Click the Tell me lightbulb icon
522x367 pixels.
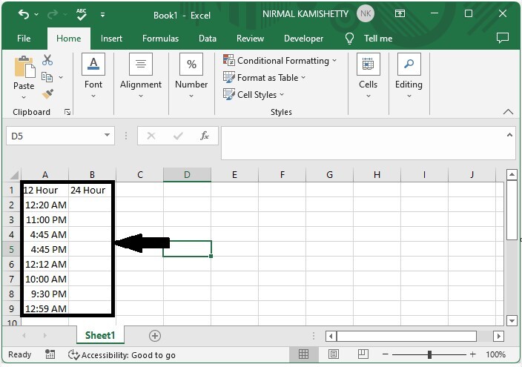click(349, 39)
